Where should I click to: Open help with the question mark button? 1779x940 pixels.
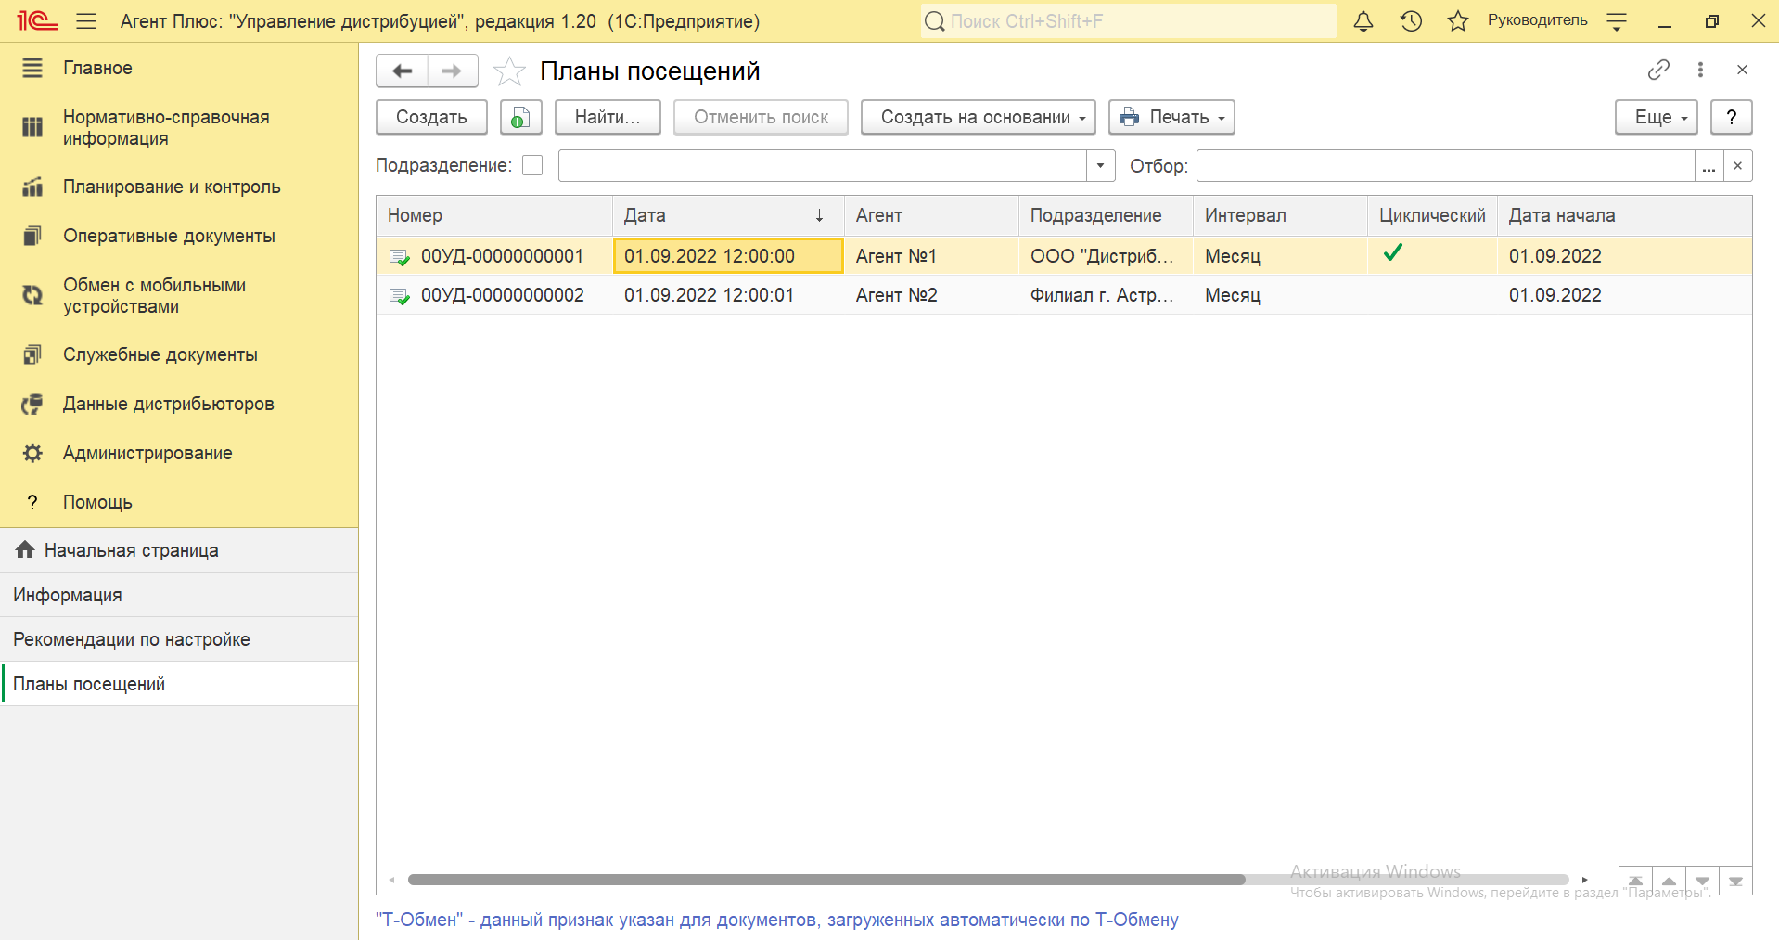[1731, 117]
